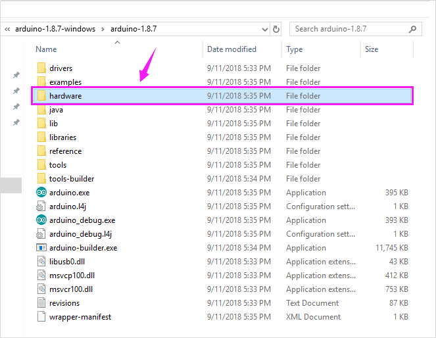Click the 753 KB size value
The width and height of the screenshot is (436, 338).
397,289
